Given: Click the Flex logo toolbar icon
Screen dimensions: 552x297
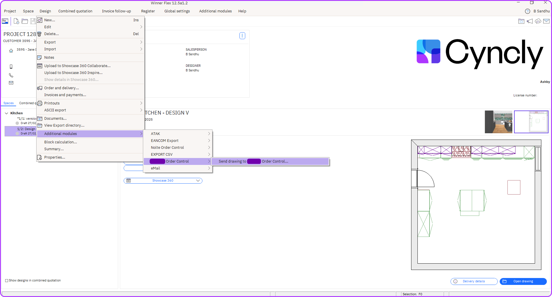Looking at the screenshot, I should [5, 21].
